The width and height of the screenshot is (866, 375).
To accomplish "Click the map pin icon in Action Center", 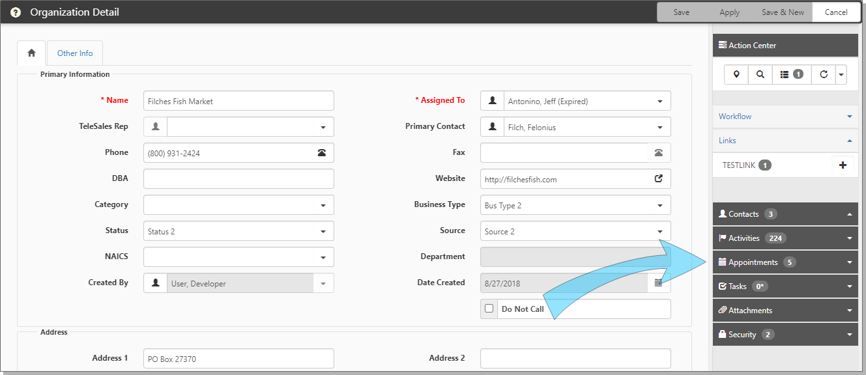I will pyautogui.click(x=736, y=75).
